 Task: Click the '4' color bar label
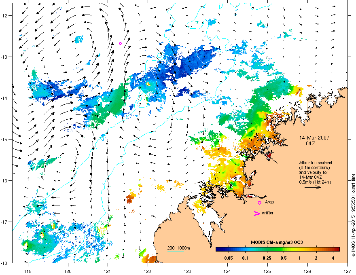coord(333,258)
